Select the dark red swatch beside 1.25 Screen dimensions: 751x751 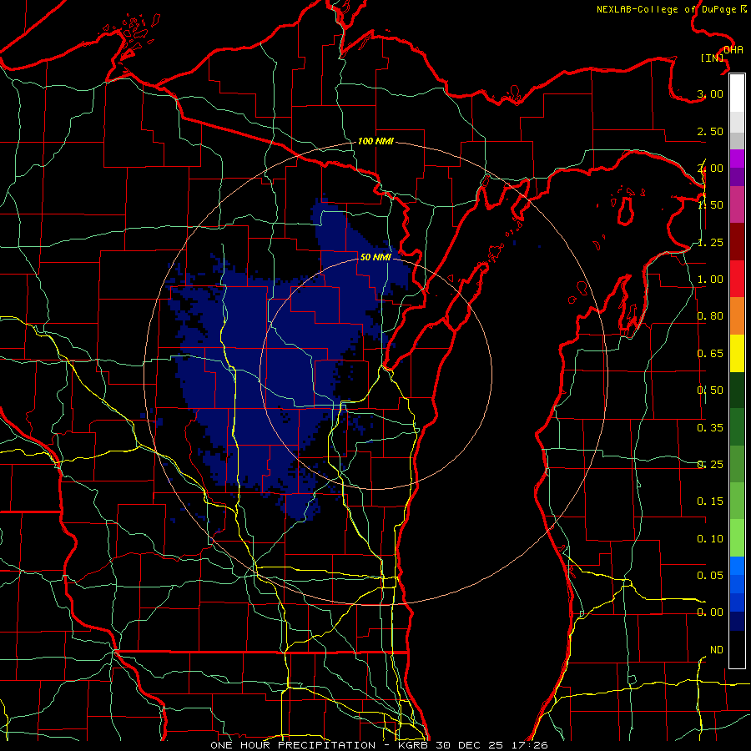point(737,242)
